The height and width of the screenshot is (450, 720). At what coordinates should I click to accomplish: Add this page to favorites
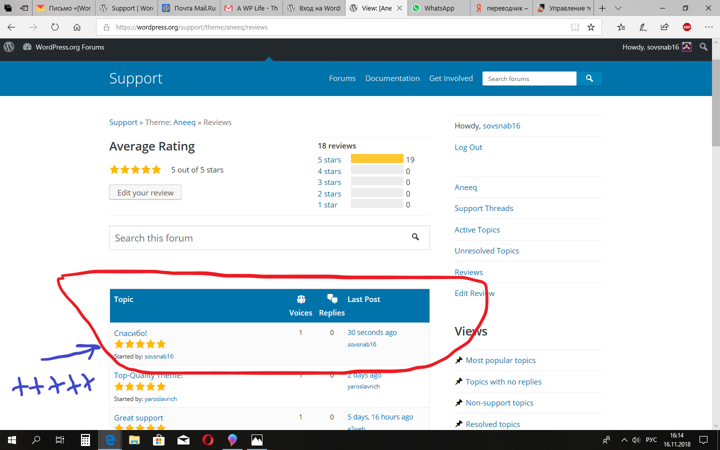pyautogui.click(x=591, y=27)
